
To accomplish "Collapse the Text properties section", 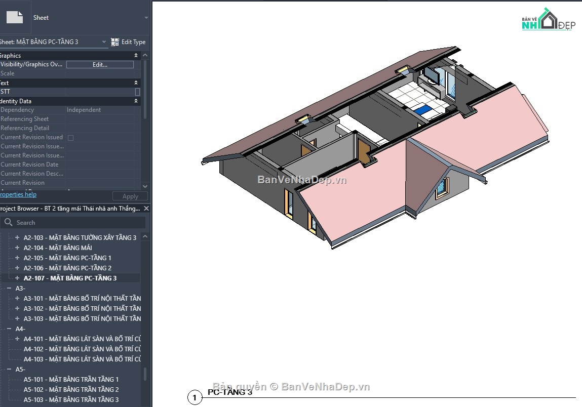I will tap(136, 83).
